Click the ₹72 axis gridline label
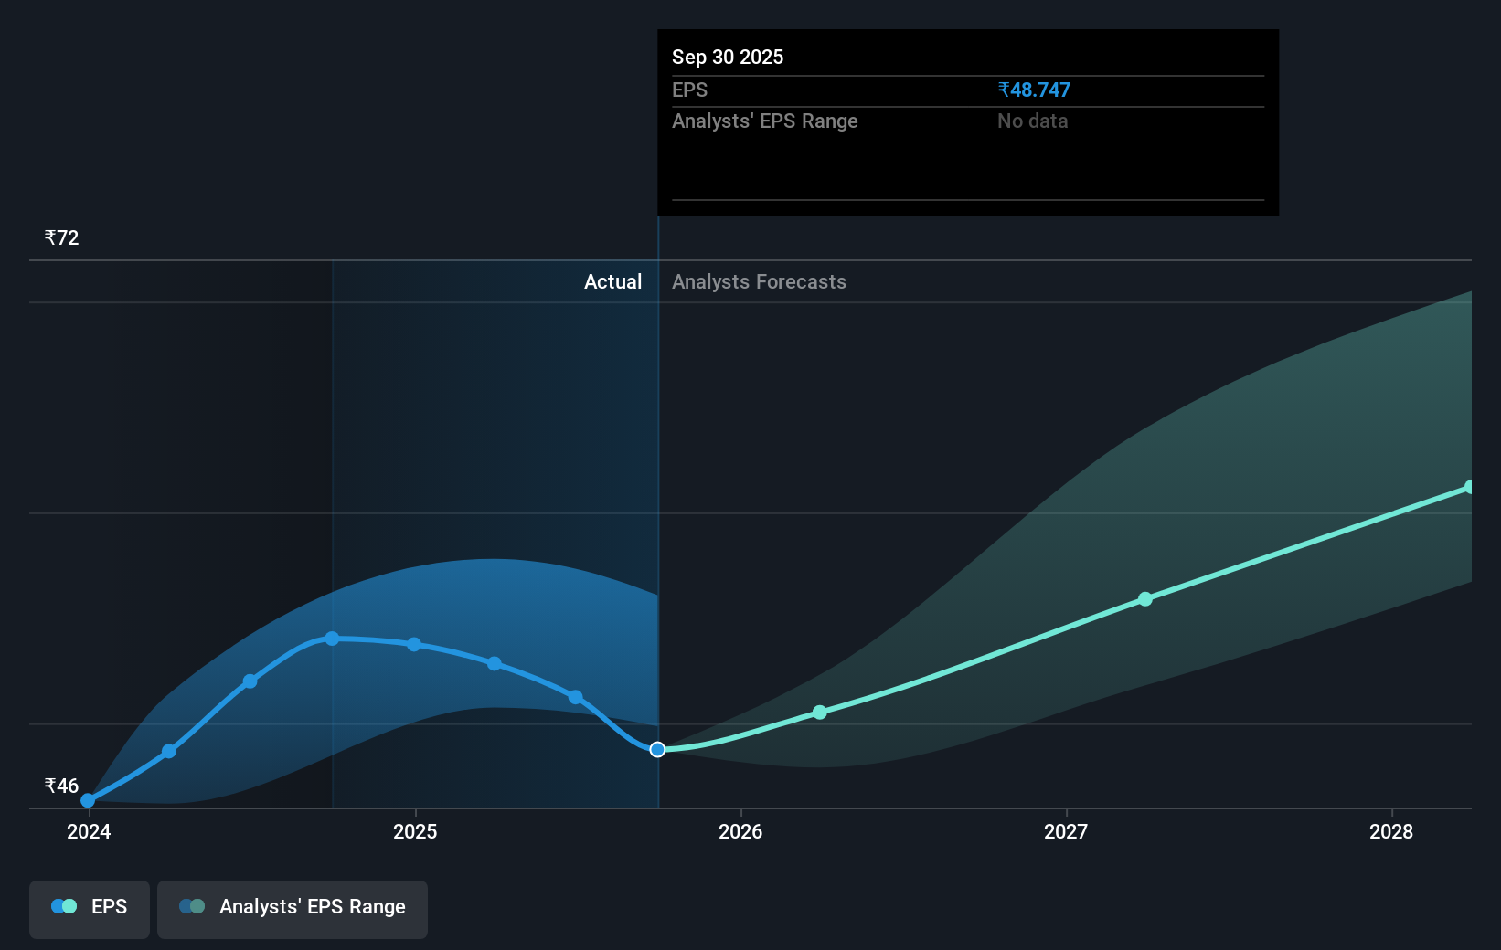Screen dimensions: 1501x950 pos(60,237)
